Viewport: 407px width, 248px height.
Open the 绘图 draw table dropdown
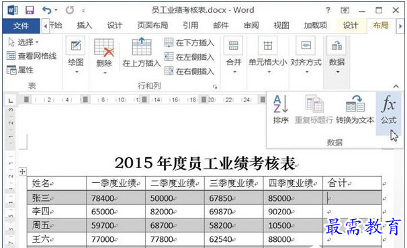coord(75,55)
